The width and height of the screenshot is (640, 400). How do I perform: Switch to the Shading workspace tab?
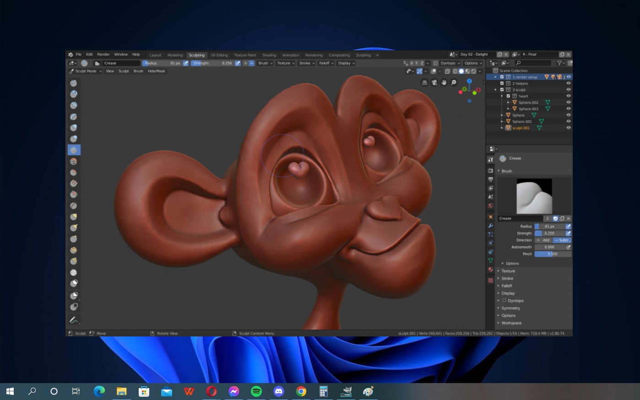coord(269,55)
